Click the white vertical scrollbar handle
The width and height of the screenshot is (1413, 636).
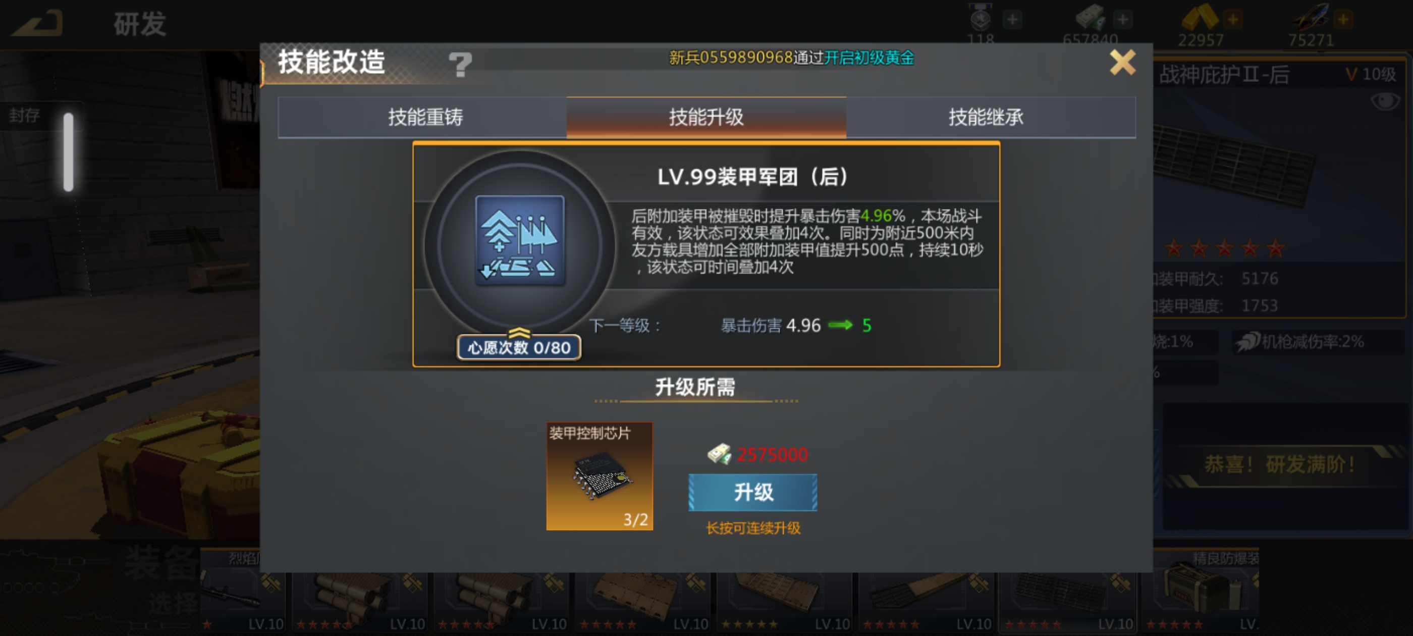point(68,152)
